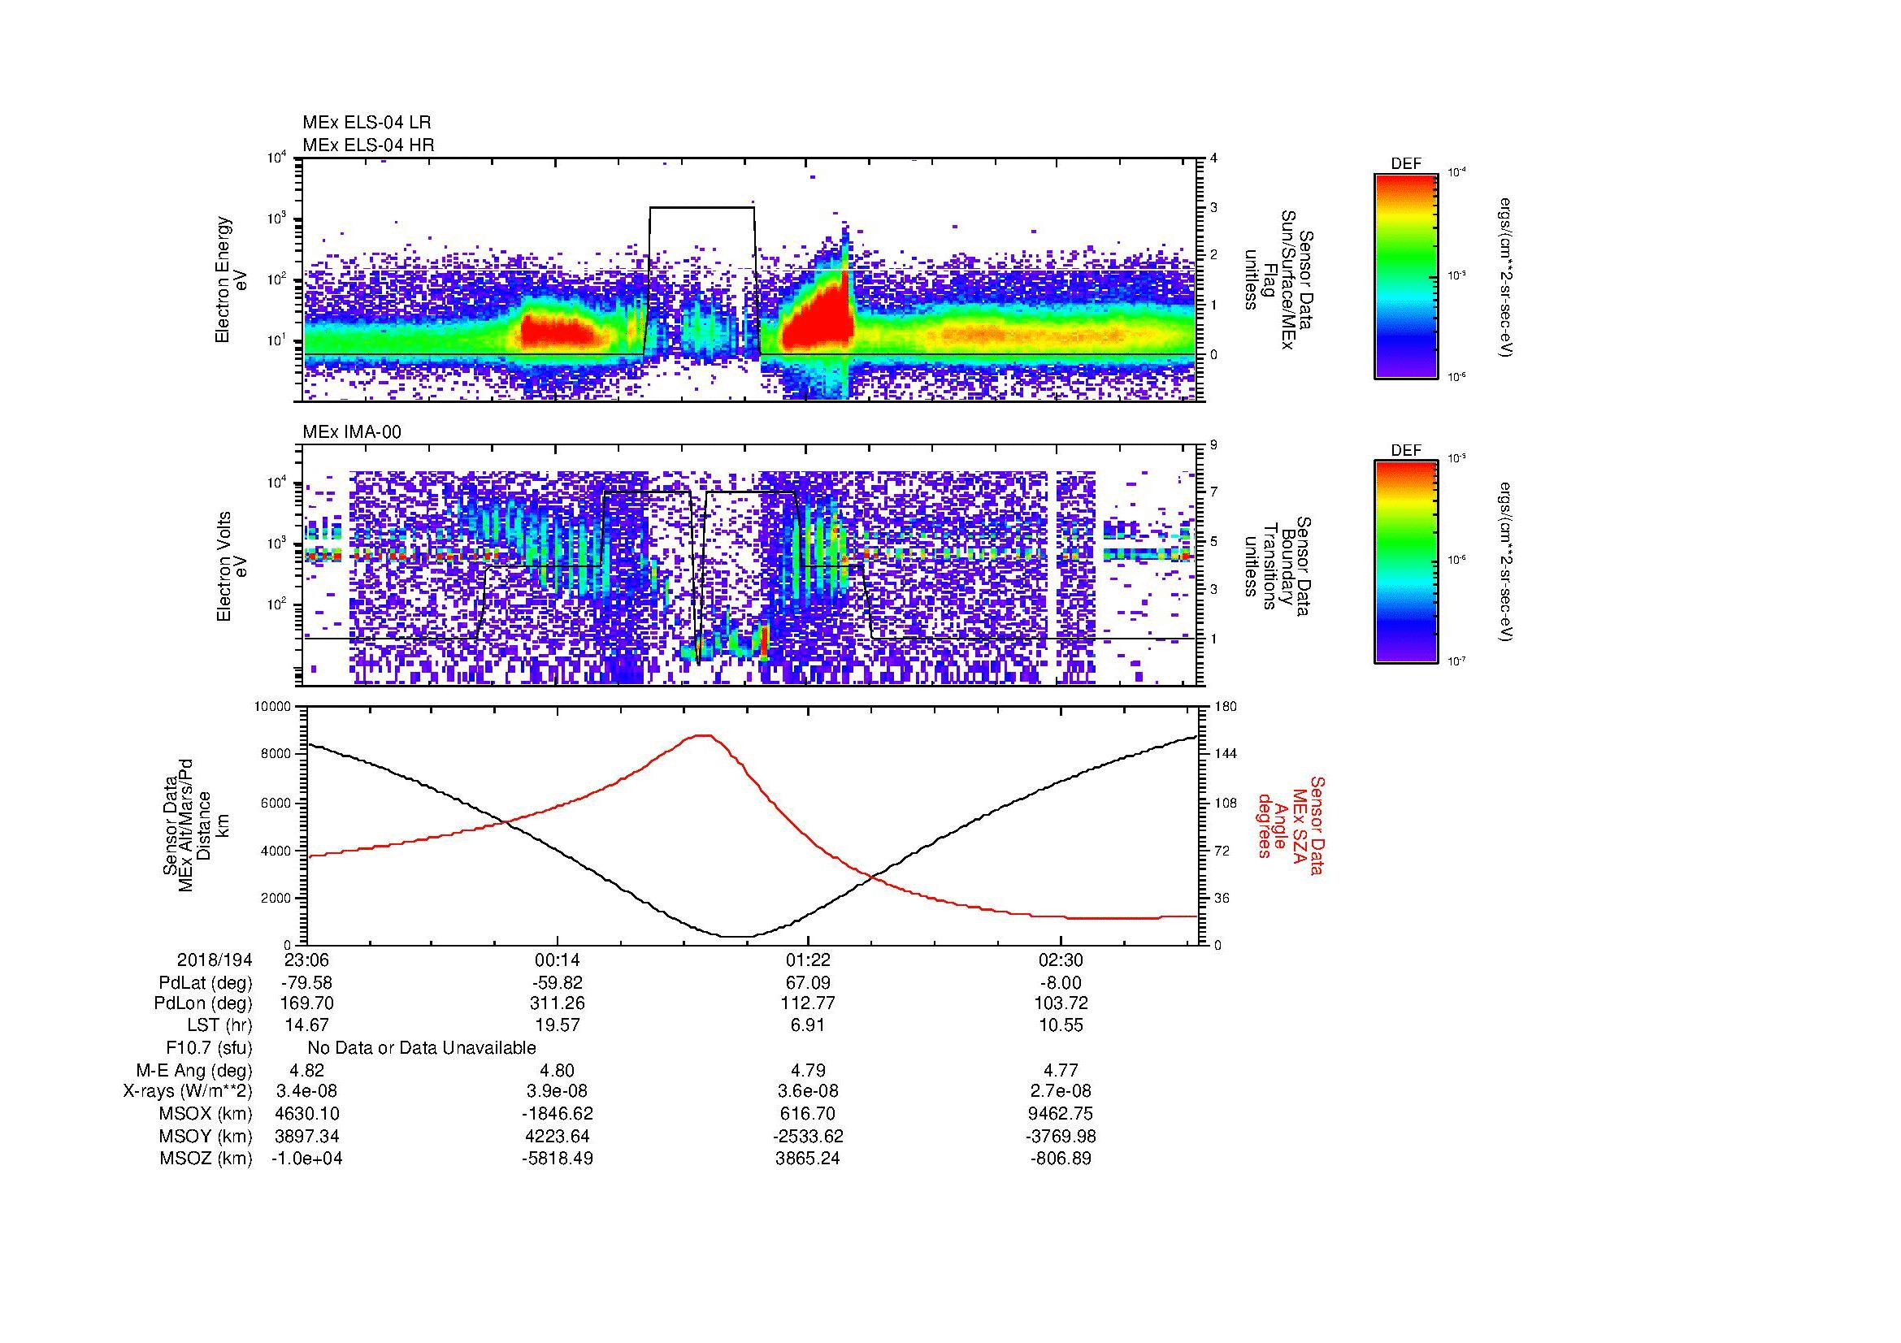
Task: Click the MSOY (km) row label
Action: 206,1136
